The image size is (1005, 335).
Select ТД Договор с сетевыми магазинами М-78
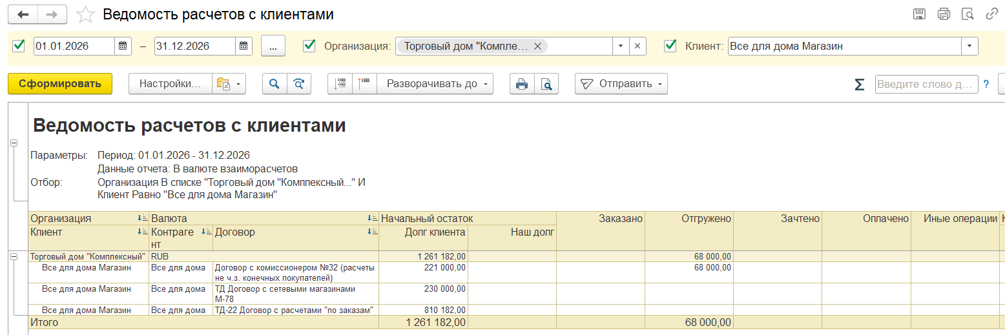pos(296,294)
